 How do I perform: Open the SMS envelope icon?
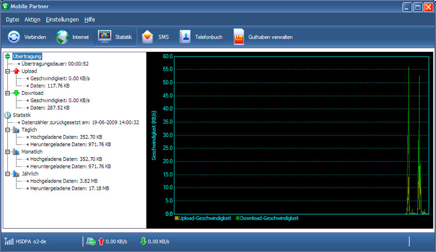point(148,37)
